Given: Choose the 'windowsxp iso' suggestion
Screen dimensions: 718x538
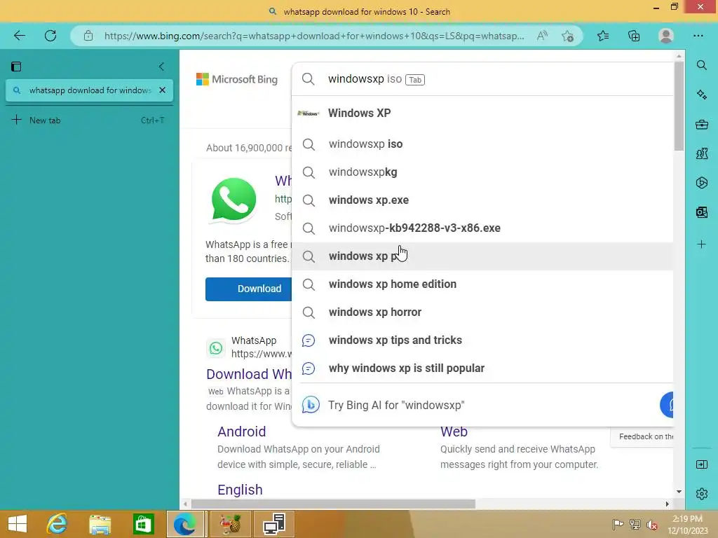Looking at the screenshot, I should pyautogui.click(x=482, y=144).
